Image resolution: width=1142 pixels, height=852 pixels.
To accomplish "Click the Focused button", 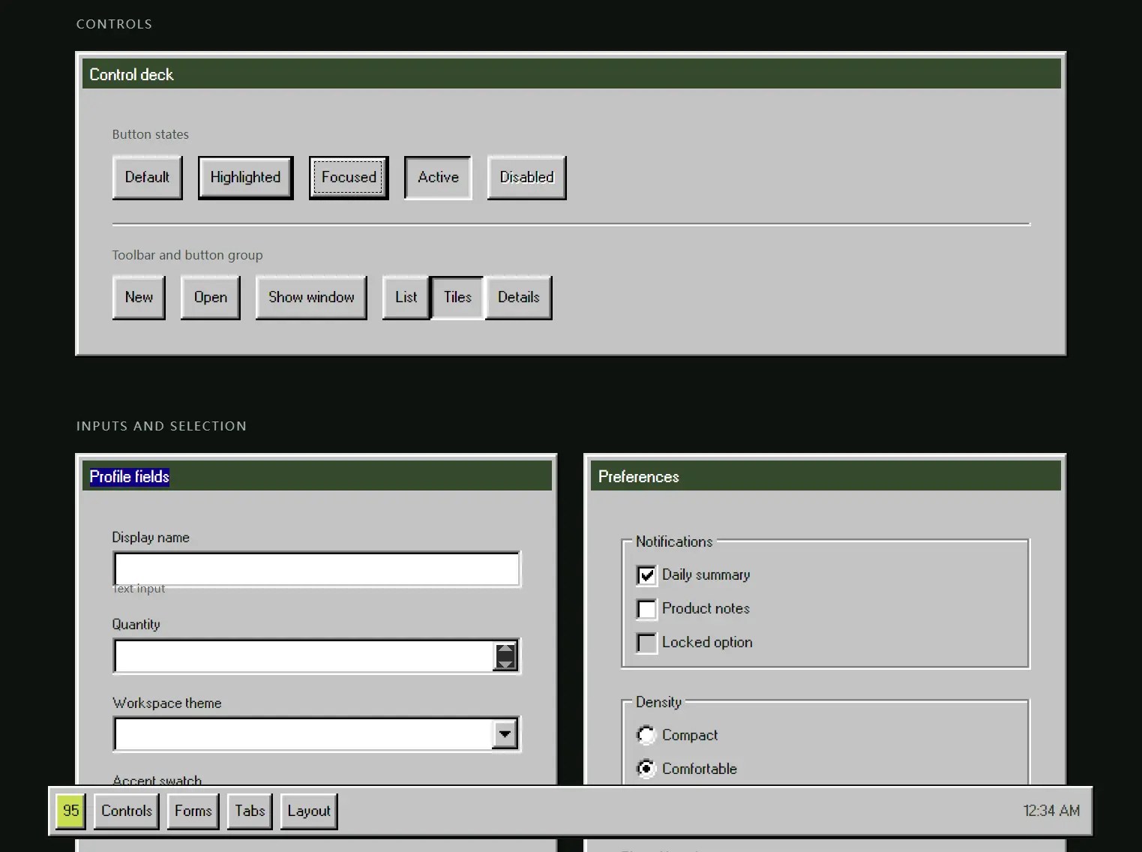I will pos(349,178).
